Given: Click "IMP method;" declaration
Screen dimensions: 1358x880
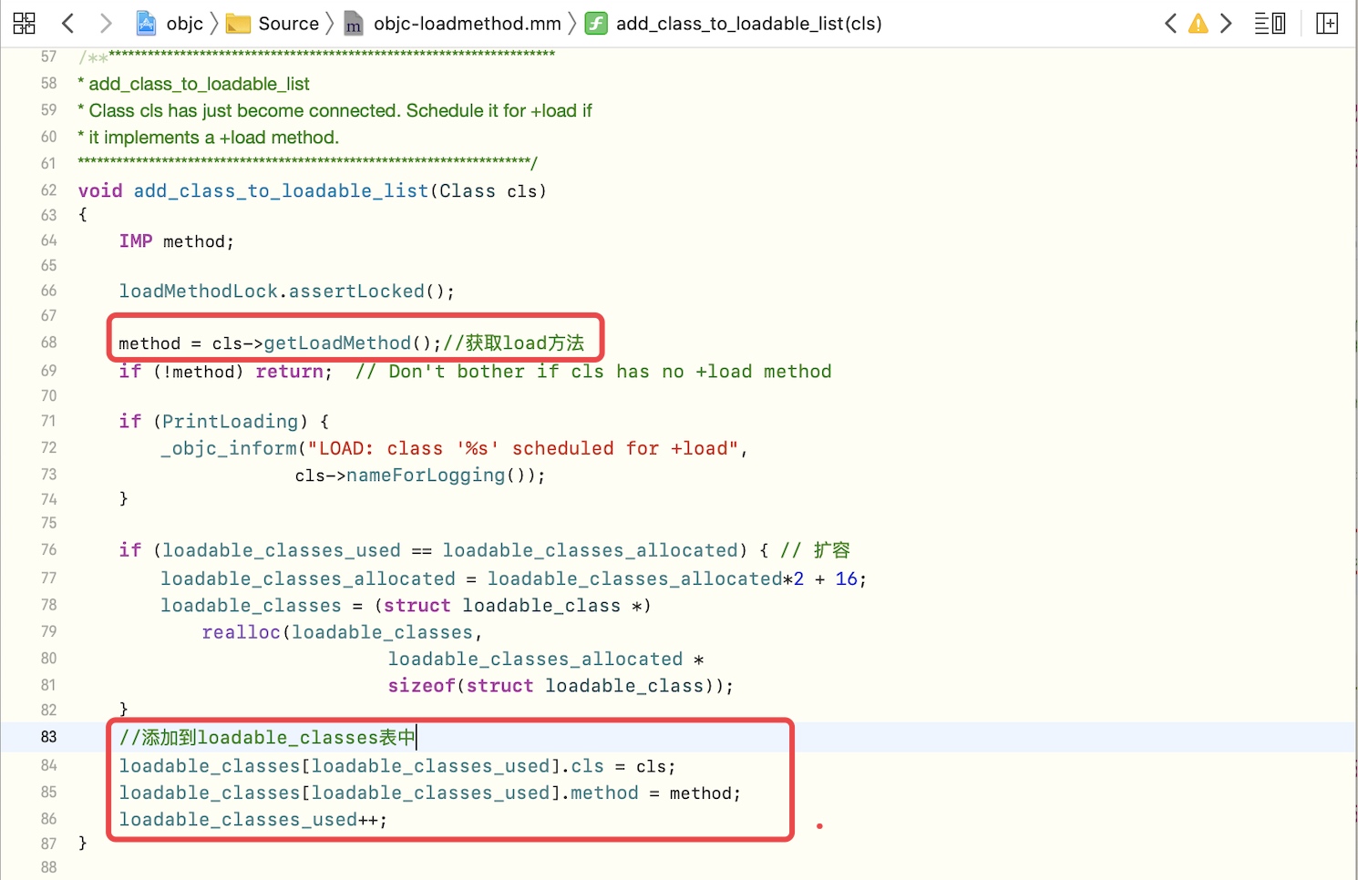Looking at the screenshot, I should [176, 241].
